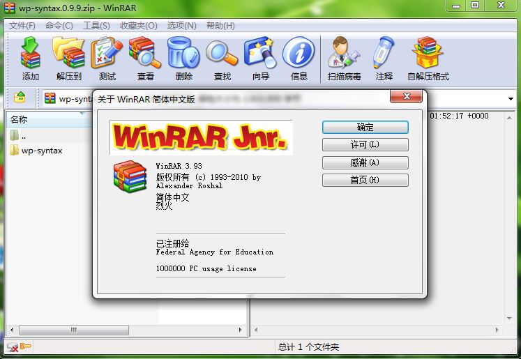Launch the 向导 (Wizard) toolbar icon
521x359 pixels.
260,54
